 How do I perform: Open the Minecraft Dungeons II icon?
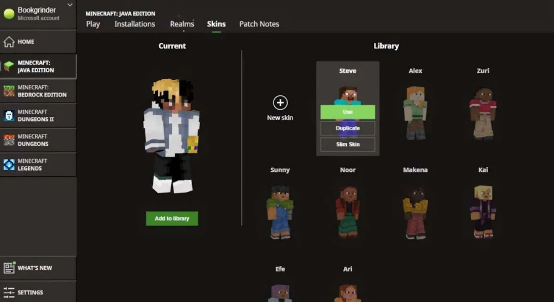point(9,115)
